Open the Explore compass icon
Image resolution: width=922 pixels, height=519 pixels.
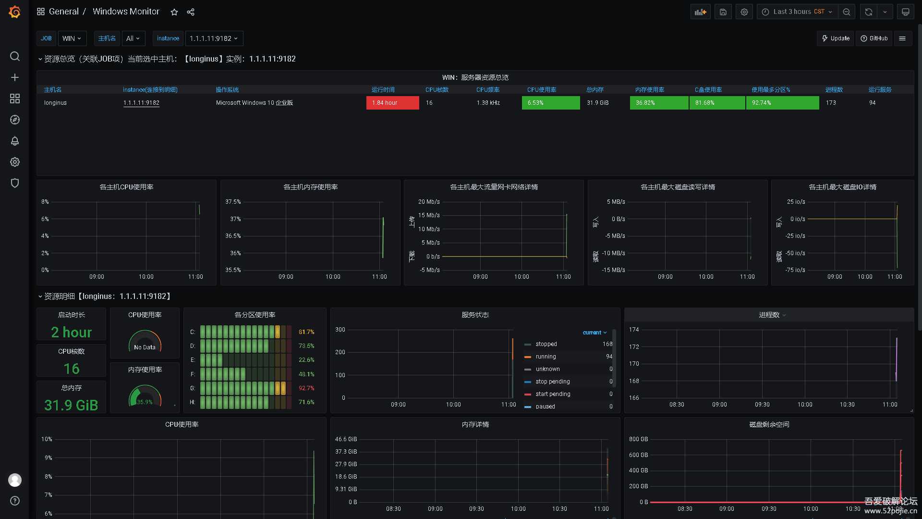[x=15, y=120]
